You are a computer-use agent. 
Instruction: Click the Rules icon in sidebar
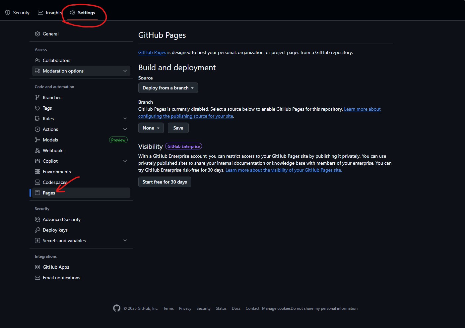[x=37, y=119]
